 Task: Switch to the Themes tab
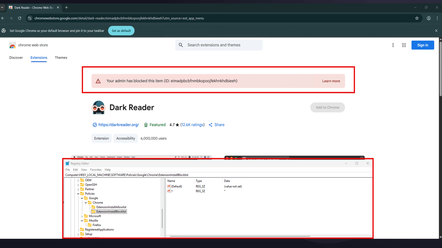coord(61,58)
